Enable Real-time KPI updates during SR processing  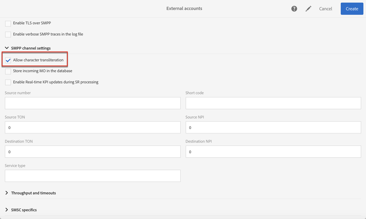click(8, 82)
